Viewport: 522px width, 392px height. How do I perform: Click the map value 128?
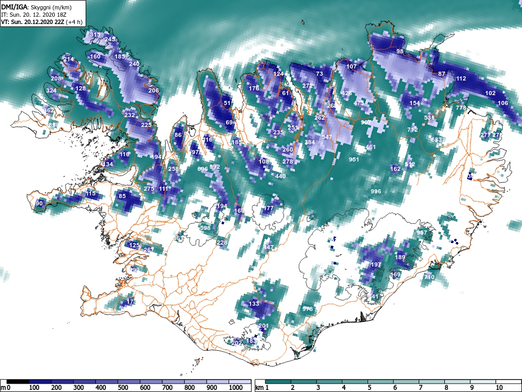click(x=80, y=88)
